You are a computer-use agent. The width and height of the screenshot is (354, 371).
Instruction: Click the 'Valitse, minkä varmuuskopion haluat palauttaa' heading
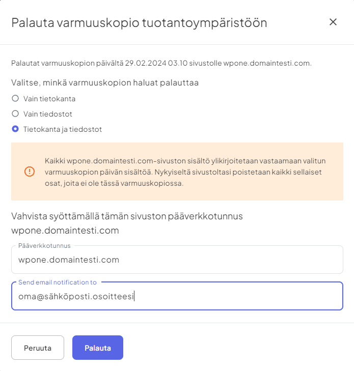(105, 82)
